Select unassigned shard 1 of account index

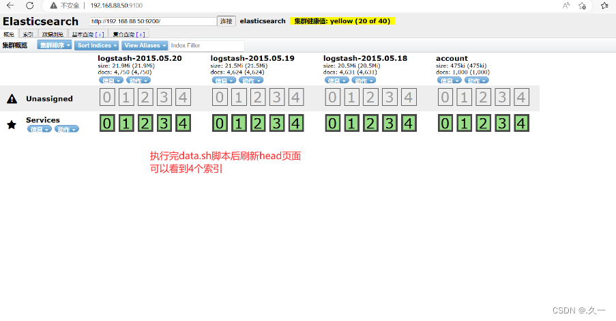[465, 97]
